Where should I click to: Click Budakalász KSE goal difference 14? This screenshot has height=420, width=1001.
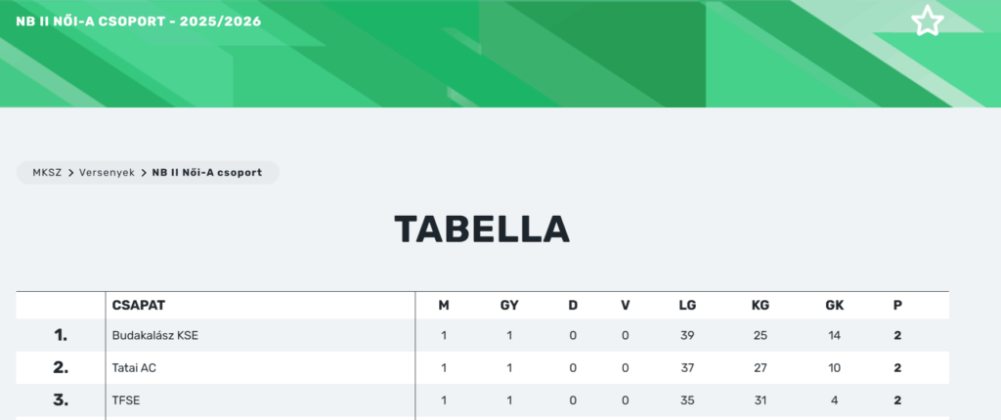[834, 336]
